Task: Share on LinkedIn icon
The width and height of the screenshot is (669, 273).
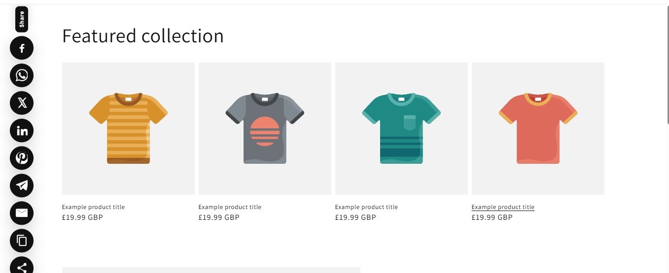Action: tap(22, 130)
